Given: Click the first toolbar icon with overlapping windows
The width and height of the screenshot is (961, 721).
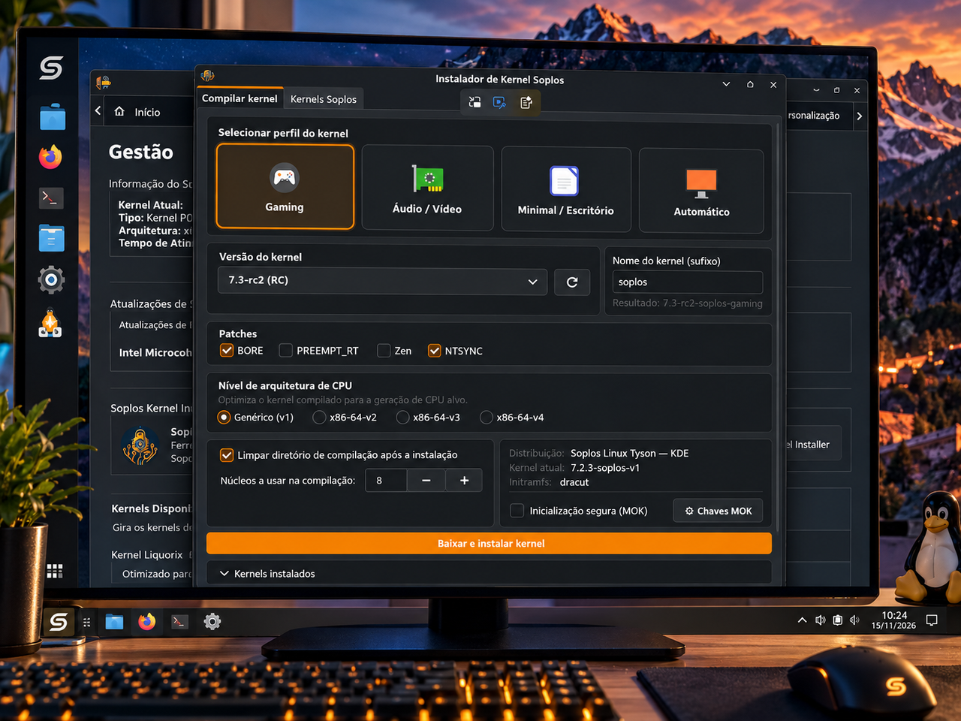Looking at the screenshot, I should coord(474,102).
